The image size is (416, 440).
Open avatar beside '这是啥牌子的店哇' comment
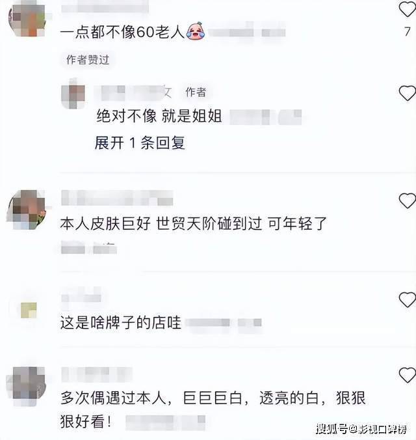(29, 310)
